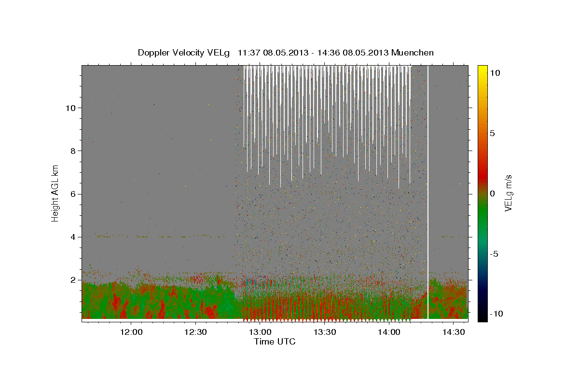Click the colorbar value 10 at top
This screenshot has width=579, height=386.
point(495,73)
